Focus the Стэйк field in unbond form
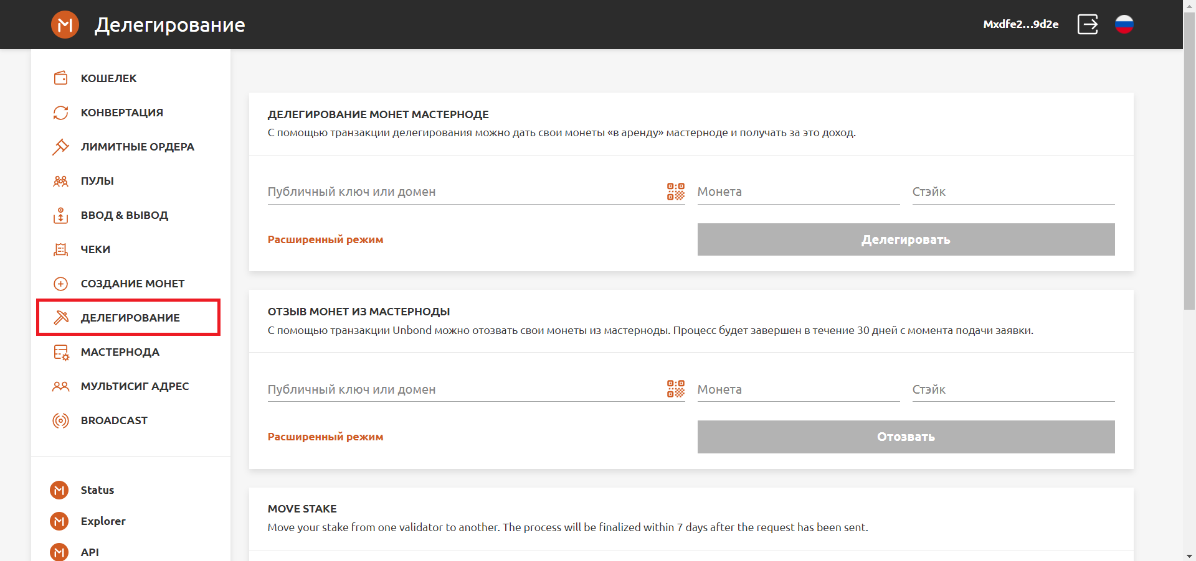Screen dimensions: 1196x561 pyautogui.click(x=1013, y=390)
